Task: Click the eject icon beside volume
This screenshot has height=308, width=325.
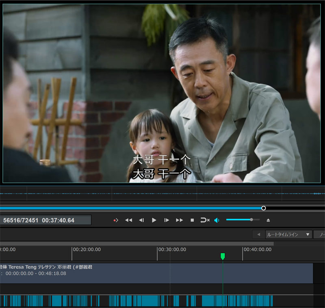Action: 268,220
